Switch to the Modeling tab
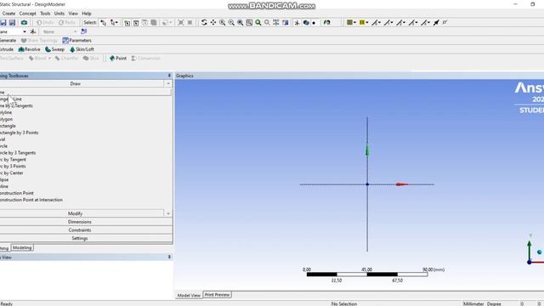This screenshot has width=544, height=306. pos(22,247)
